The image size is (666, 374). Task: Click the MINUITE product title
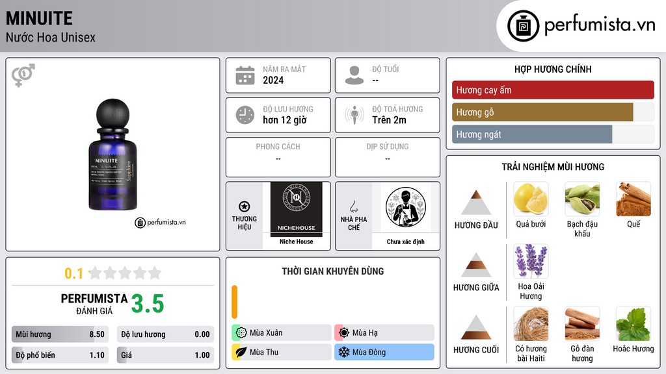click(39, 18)
